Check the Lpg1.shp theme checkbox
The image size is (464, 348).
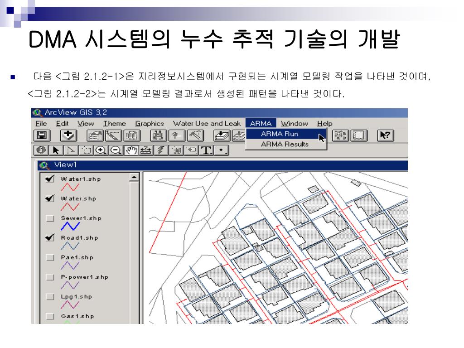coord(50,297)
